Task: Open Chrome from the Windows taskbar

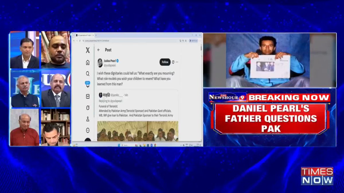Action: (x=155, y=145)
